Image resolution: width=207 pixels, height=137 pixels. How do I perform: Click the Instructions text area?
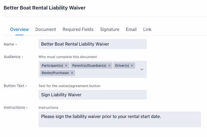coord(120,119)
